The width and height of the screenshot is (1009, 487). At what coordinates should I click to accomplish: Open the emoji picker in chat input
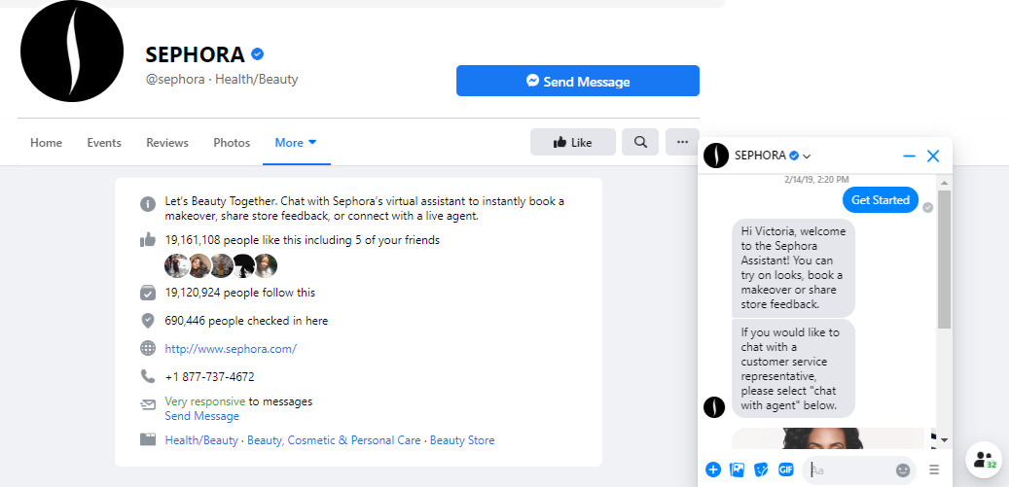tap(903, 470)
